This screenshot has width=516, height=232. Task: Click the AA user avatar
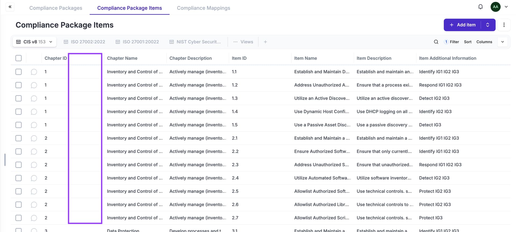coord(495,7)
